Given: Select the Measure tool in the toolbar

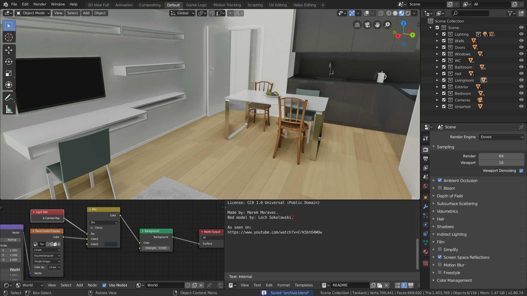Looking at the screenshot, I should pyautogui.click(x=9, y=109).
